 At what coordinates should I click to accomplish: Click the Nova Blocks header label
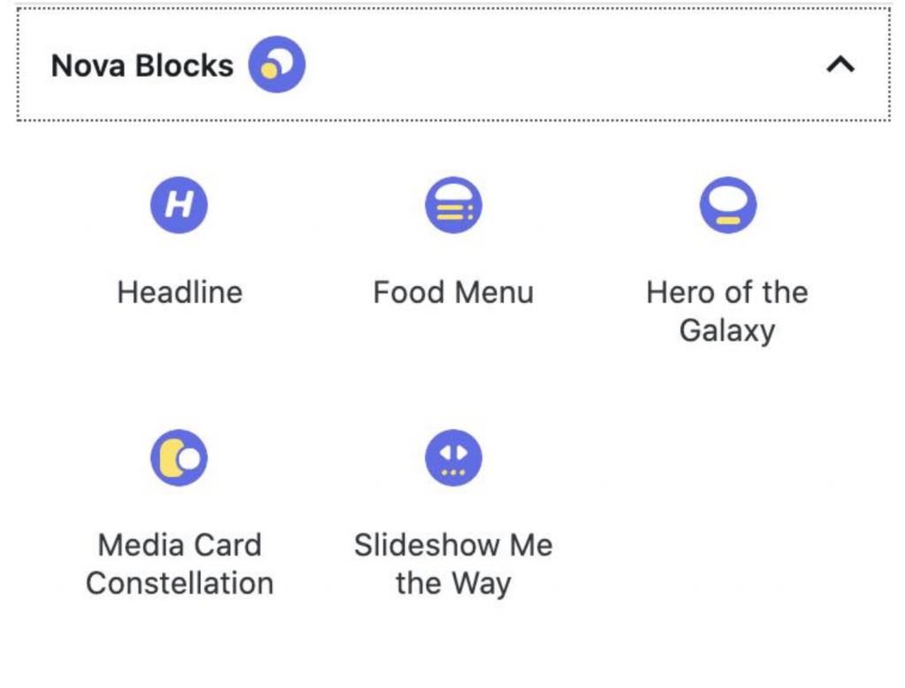[x=143, y=65]
